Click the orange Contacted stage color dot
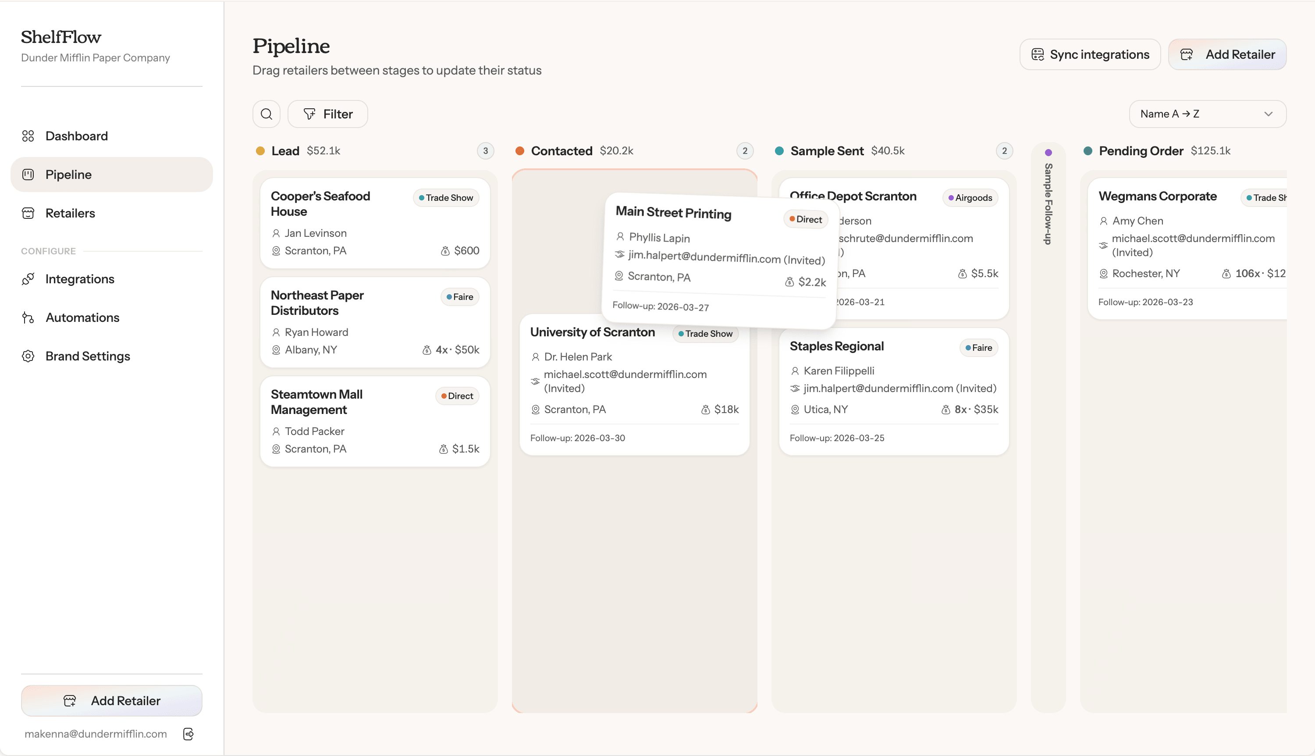 point(520,151)
